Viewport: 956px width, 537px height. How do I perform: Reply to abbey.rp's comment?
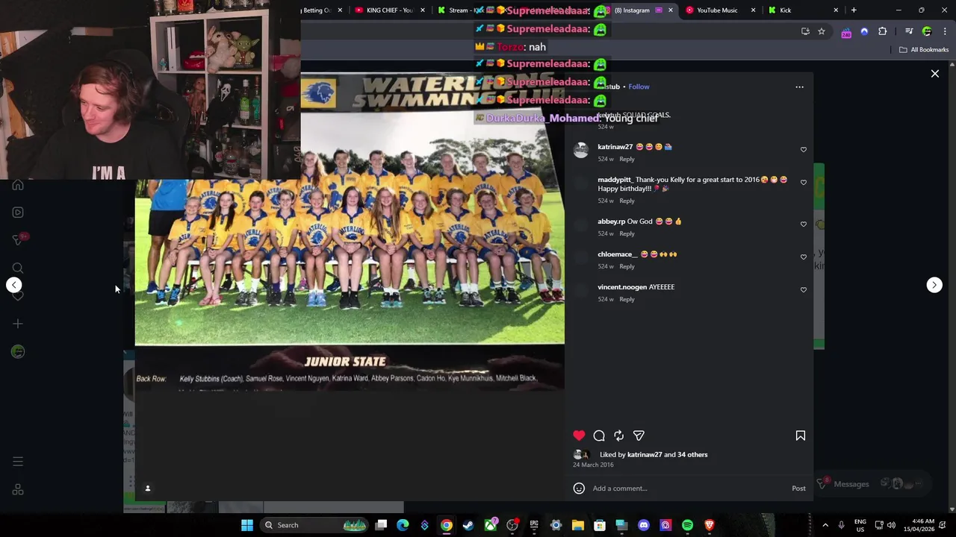(627, 233)
